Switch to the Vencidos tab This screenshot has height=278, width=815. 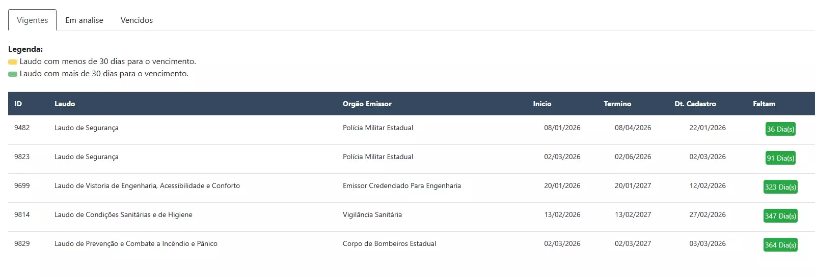(x=137, y=20)
